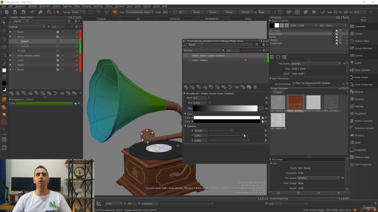The image size is (378, 212).
Task: Click the Rotation Z slider
Action: point(236,140)
